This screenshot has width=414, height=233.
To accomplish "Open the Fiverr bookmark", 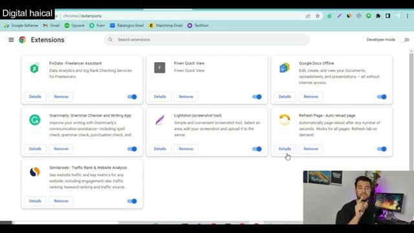I will point(97,25).
